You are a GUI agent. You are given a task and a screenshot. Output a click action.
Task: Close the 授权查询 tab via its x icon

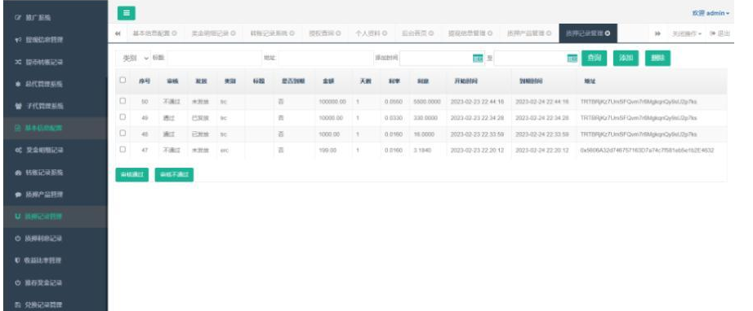coord(339,33)
